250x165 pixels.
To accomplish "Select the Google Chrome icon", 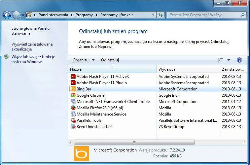I will coord(73,95).
